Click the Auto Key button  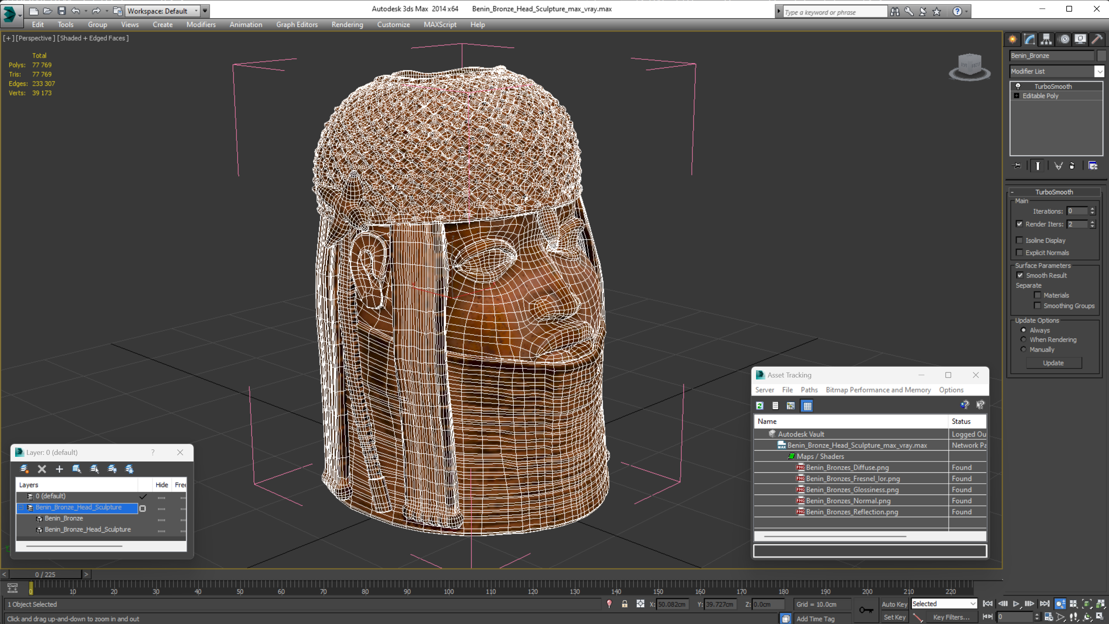point(894,604)
